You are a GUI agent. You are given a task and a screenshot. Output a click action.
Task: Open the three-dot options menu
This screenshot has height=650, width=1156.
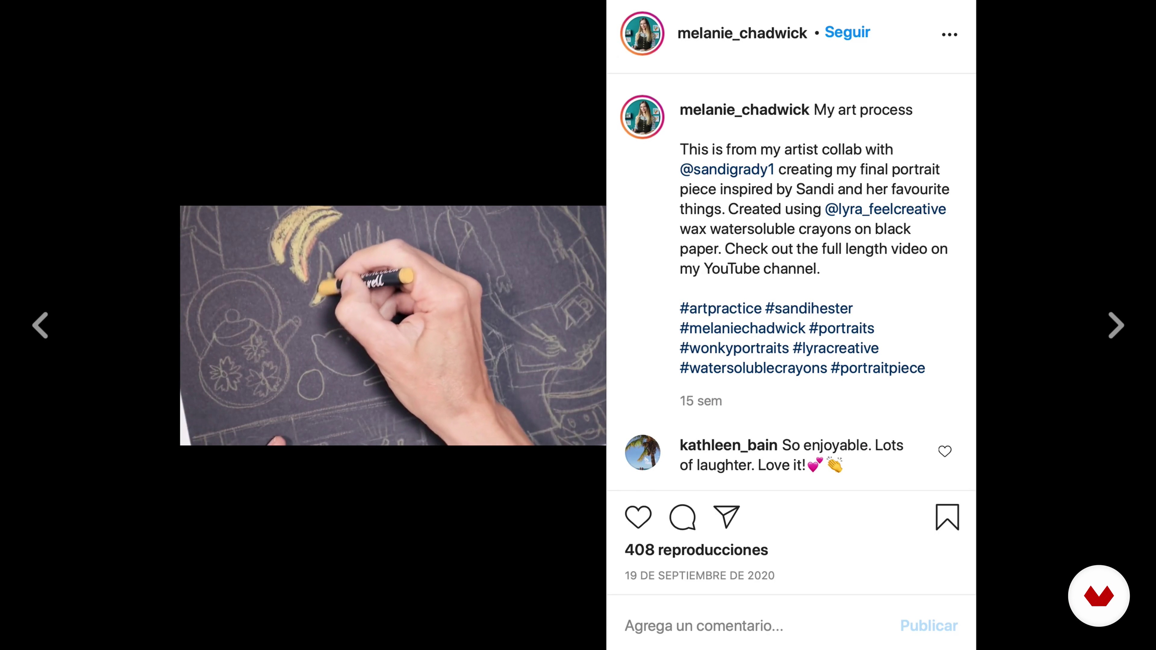point(949,35)
